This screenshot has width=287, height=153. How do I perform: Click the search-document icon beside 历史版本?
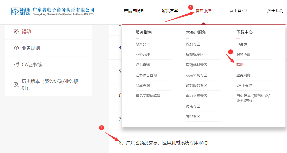pos(16,85)
